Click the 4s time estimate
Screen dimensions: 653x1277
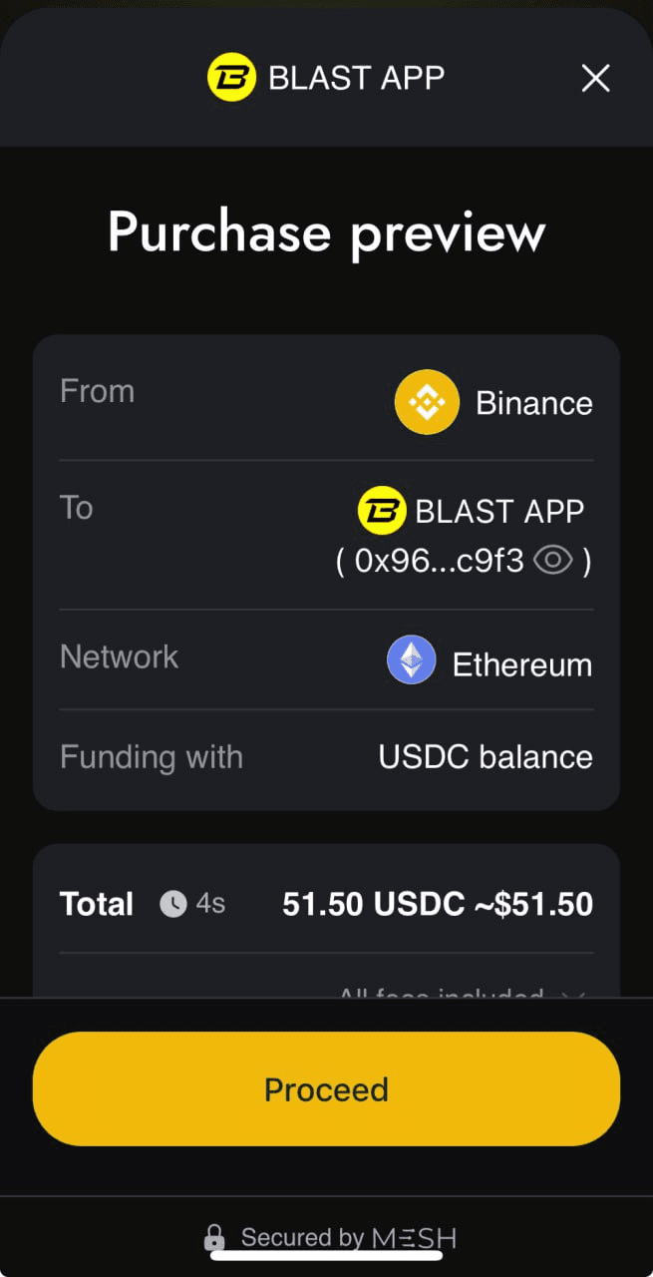coord(210,904)
